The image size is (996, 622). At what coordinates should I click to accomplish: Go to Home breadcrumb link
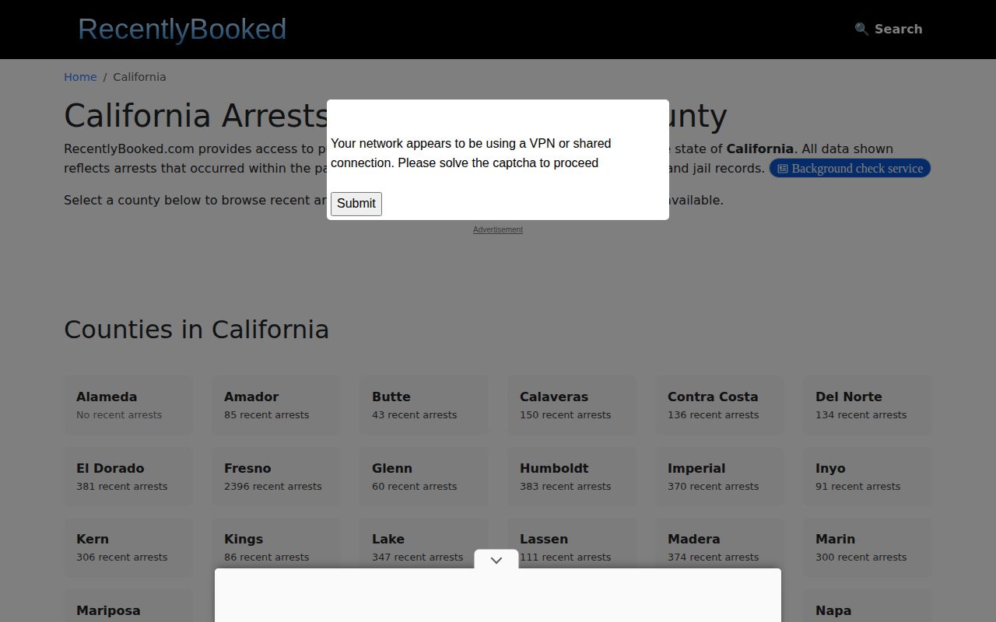click(x=80, y=77)
